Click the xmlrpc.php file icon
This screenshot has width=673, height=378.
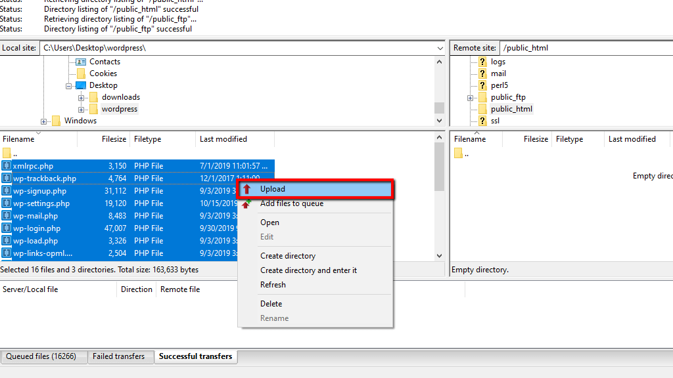point(7,166)
